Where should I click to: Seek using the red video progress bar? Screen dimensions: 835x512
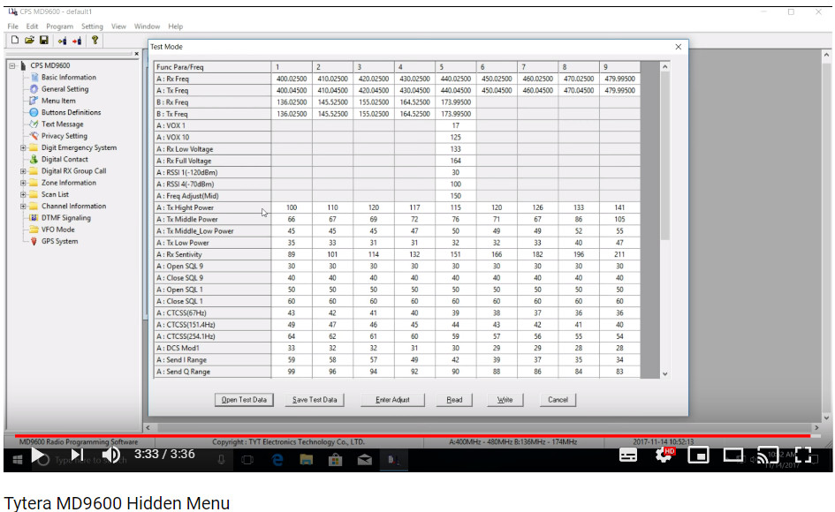pyautogui.click(x=412, y=435)
